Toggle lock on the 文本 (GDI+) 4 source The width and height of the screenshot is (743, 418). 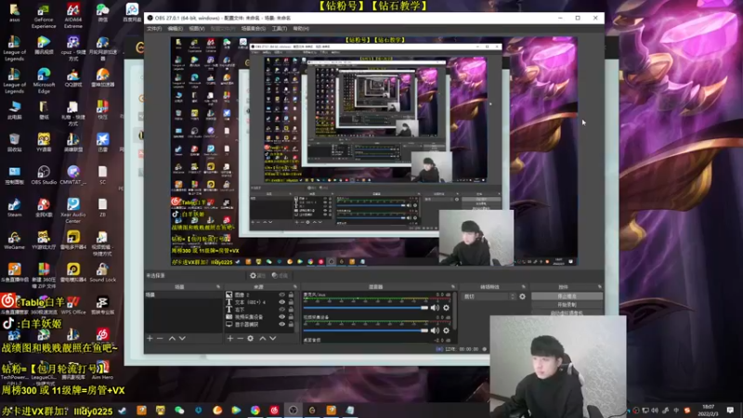(x=291, y=302)
